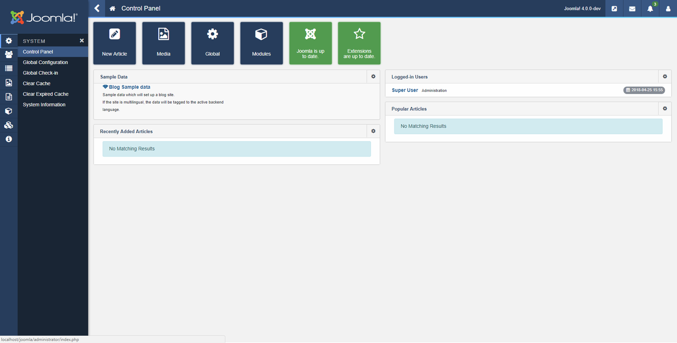Open the Media tile
Viewport: 677px width, 343px height.
pyautogui.click(x=163, y=43)
